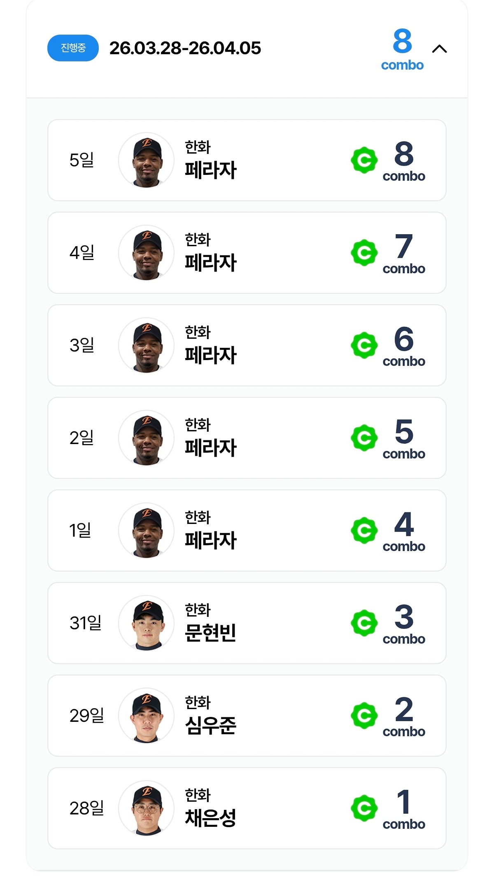Open 심우준 player photo on 29일
Viewport: 494px width, 884px height.
(147, 716)
